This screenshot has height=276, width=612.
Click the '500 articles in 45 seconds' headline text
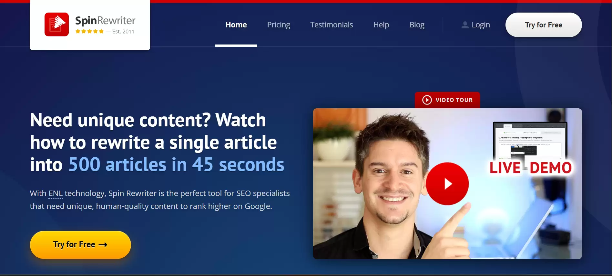pyautogui.click(x=176, y=164)
